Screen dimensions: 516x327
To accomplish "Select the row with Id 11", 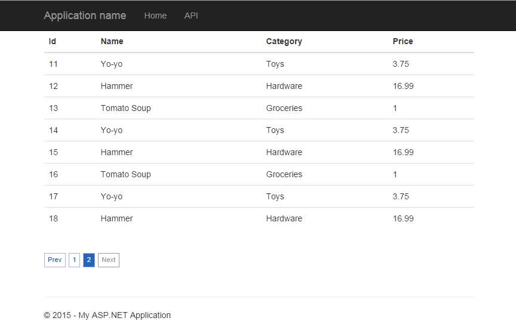I will coord(54,64).
